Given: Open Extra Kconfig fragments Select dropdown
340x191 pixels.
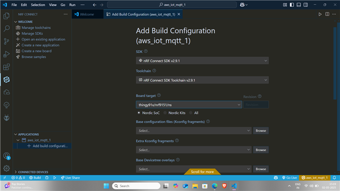Looking at the screenshot, I should click(193, 150).
